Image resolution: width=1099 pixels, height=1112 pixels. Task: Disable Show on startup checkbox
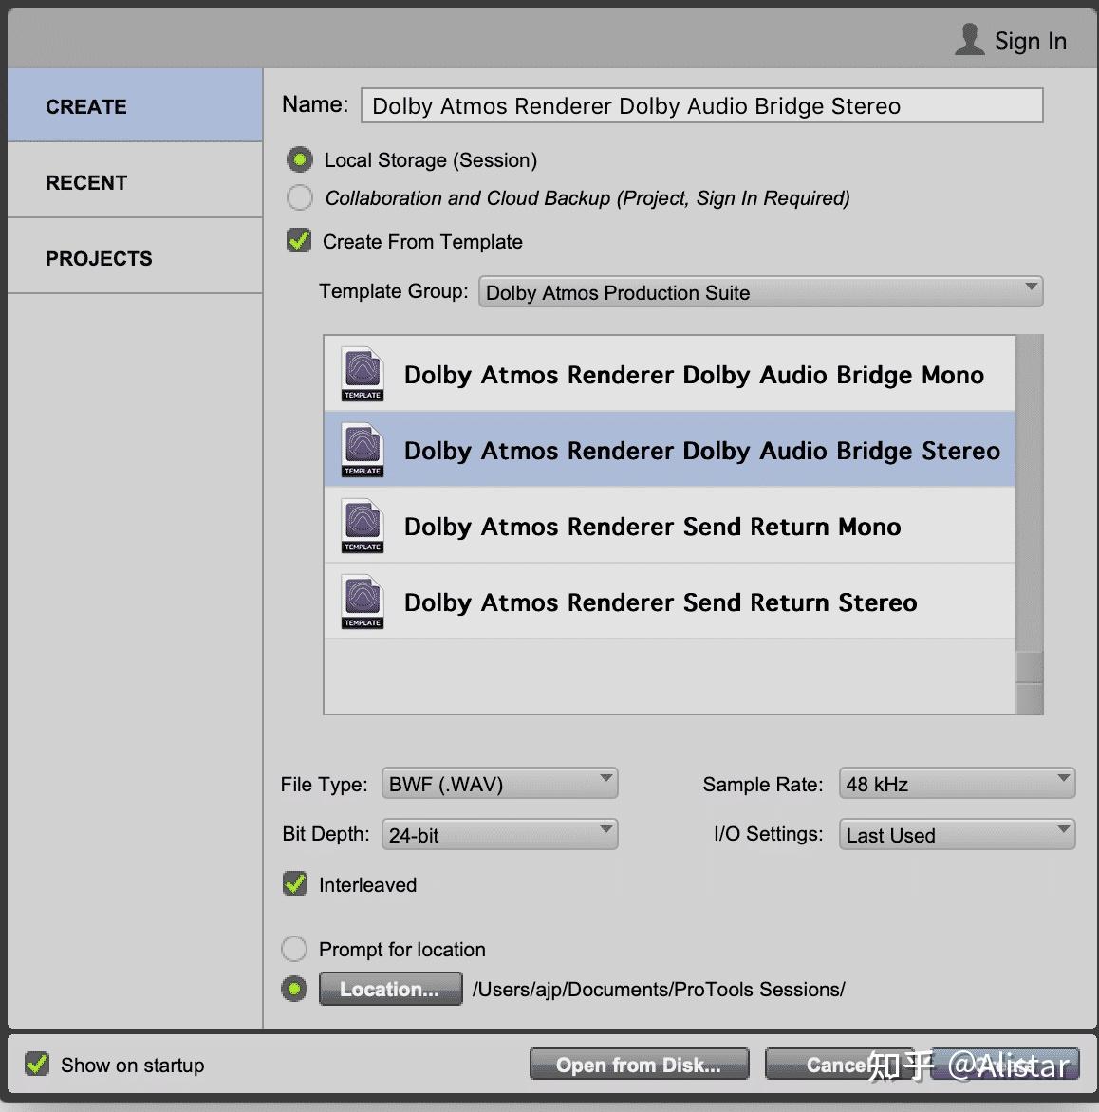pos(37,1064)
